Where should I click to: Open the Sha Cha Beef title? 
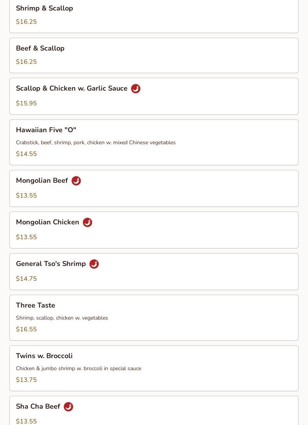(x=38, y=406)
